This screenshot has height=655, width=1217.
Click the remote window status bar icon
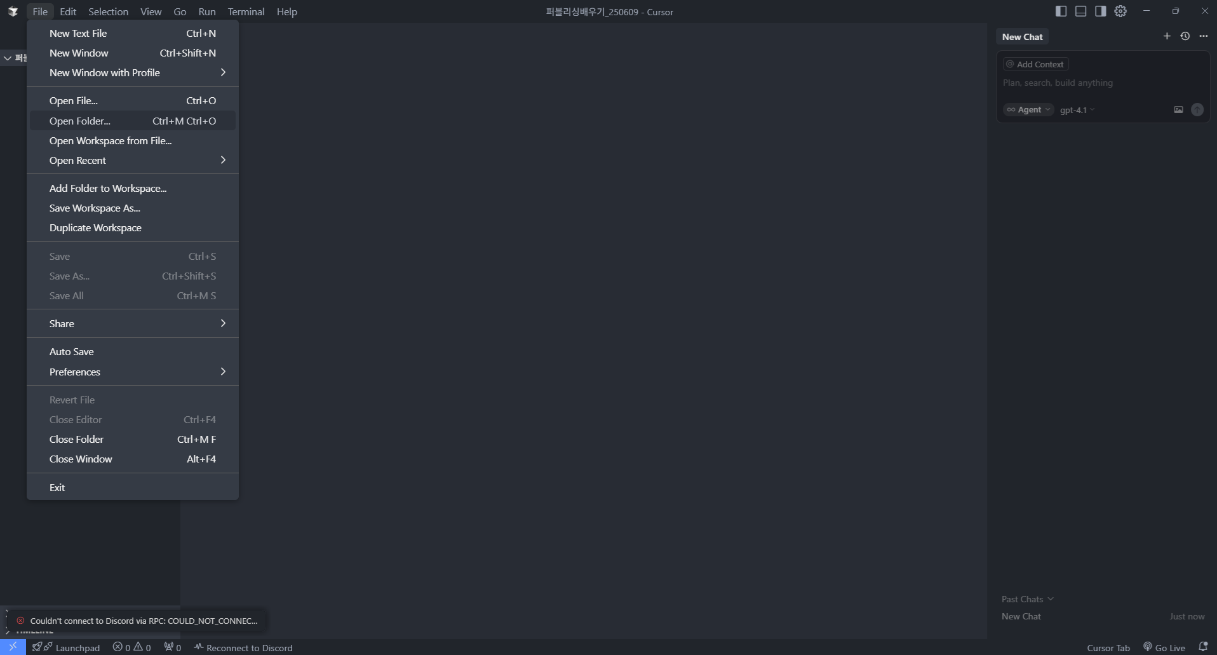point(13,647)
